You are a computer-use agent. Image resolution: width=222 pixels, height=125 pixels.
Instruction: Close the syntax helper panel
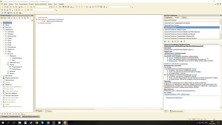click(221, 15)
